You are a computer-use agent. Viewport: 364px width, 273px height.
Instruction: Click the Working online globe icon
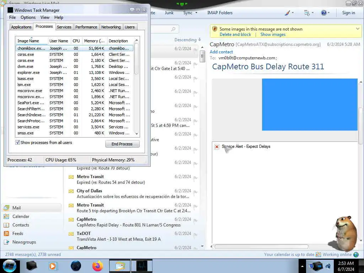(356, 255)
